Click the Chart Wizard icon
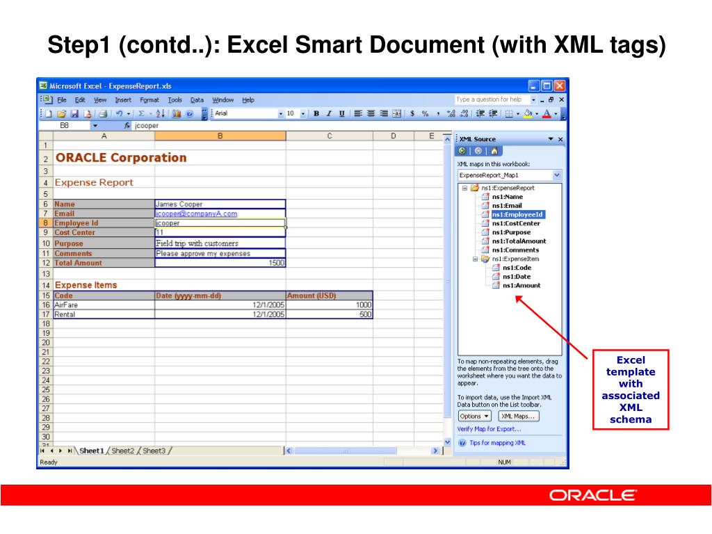This screenshot has width=712, height=534. point(176,113)
